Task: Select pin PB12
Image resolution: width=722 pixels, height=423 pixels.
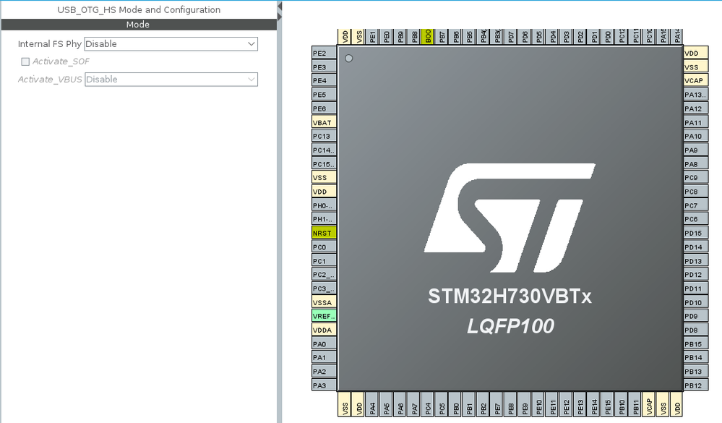Action: [696, 385]
